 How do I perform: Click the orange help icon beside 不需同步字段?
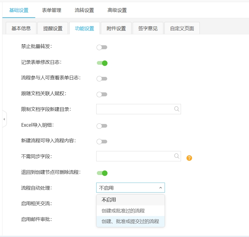pyautogui.click(x=189, y=158)
